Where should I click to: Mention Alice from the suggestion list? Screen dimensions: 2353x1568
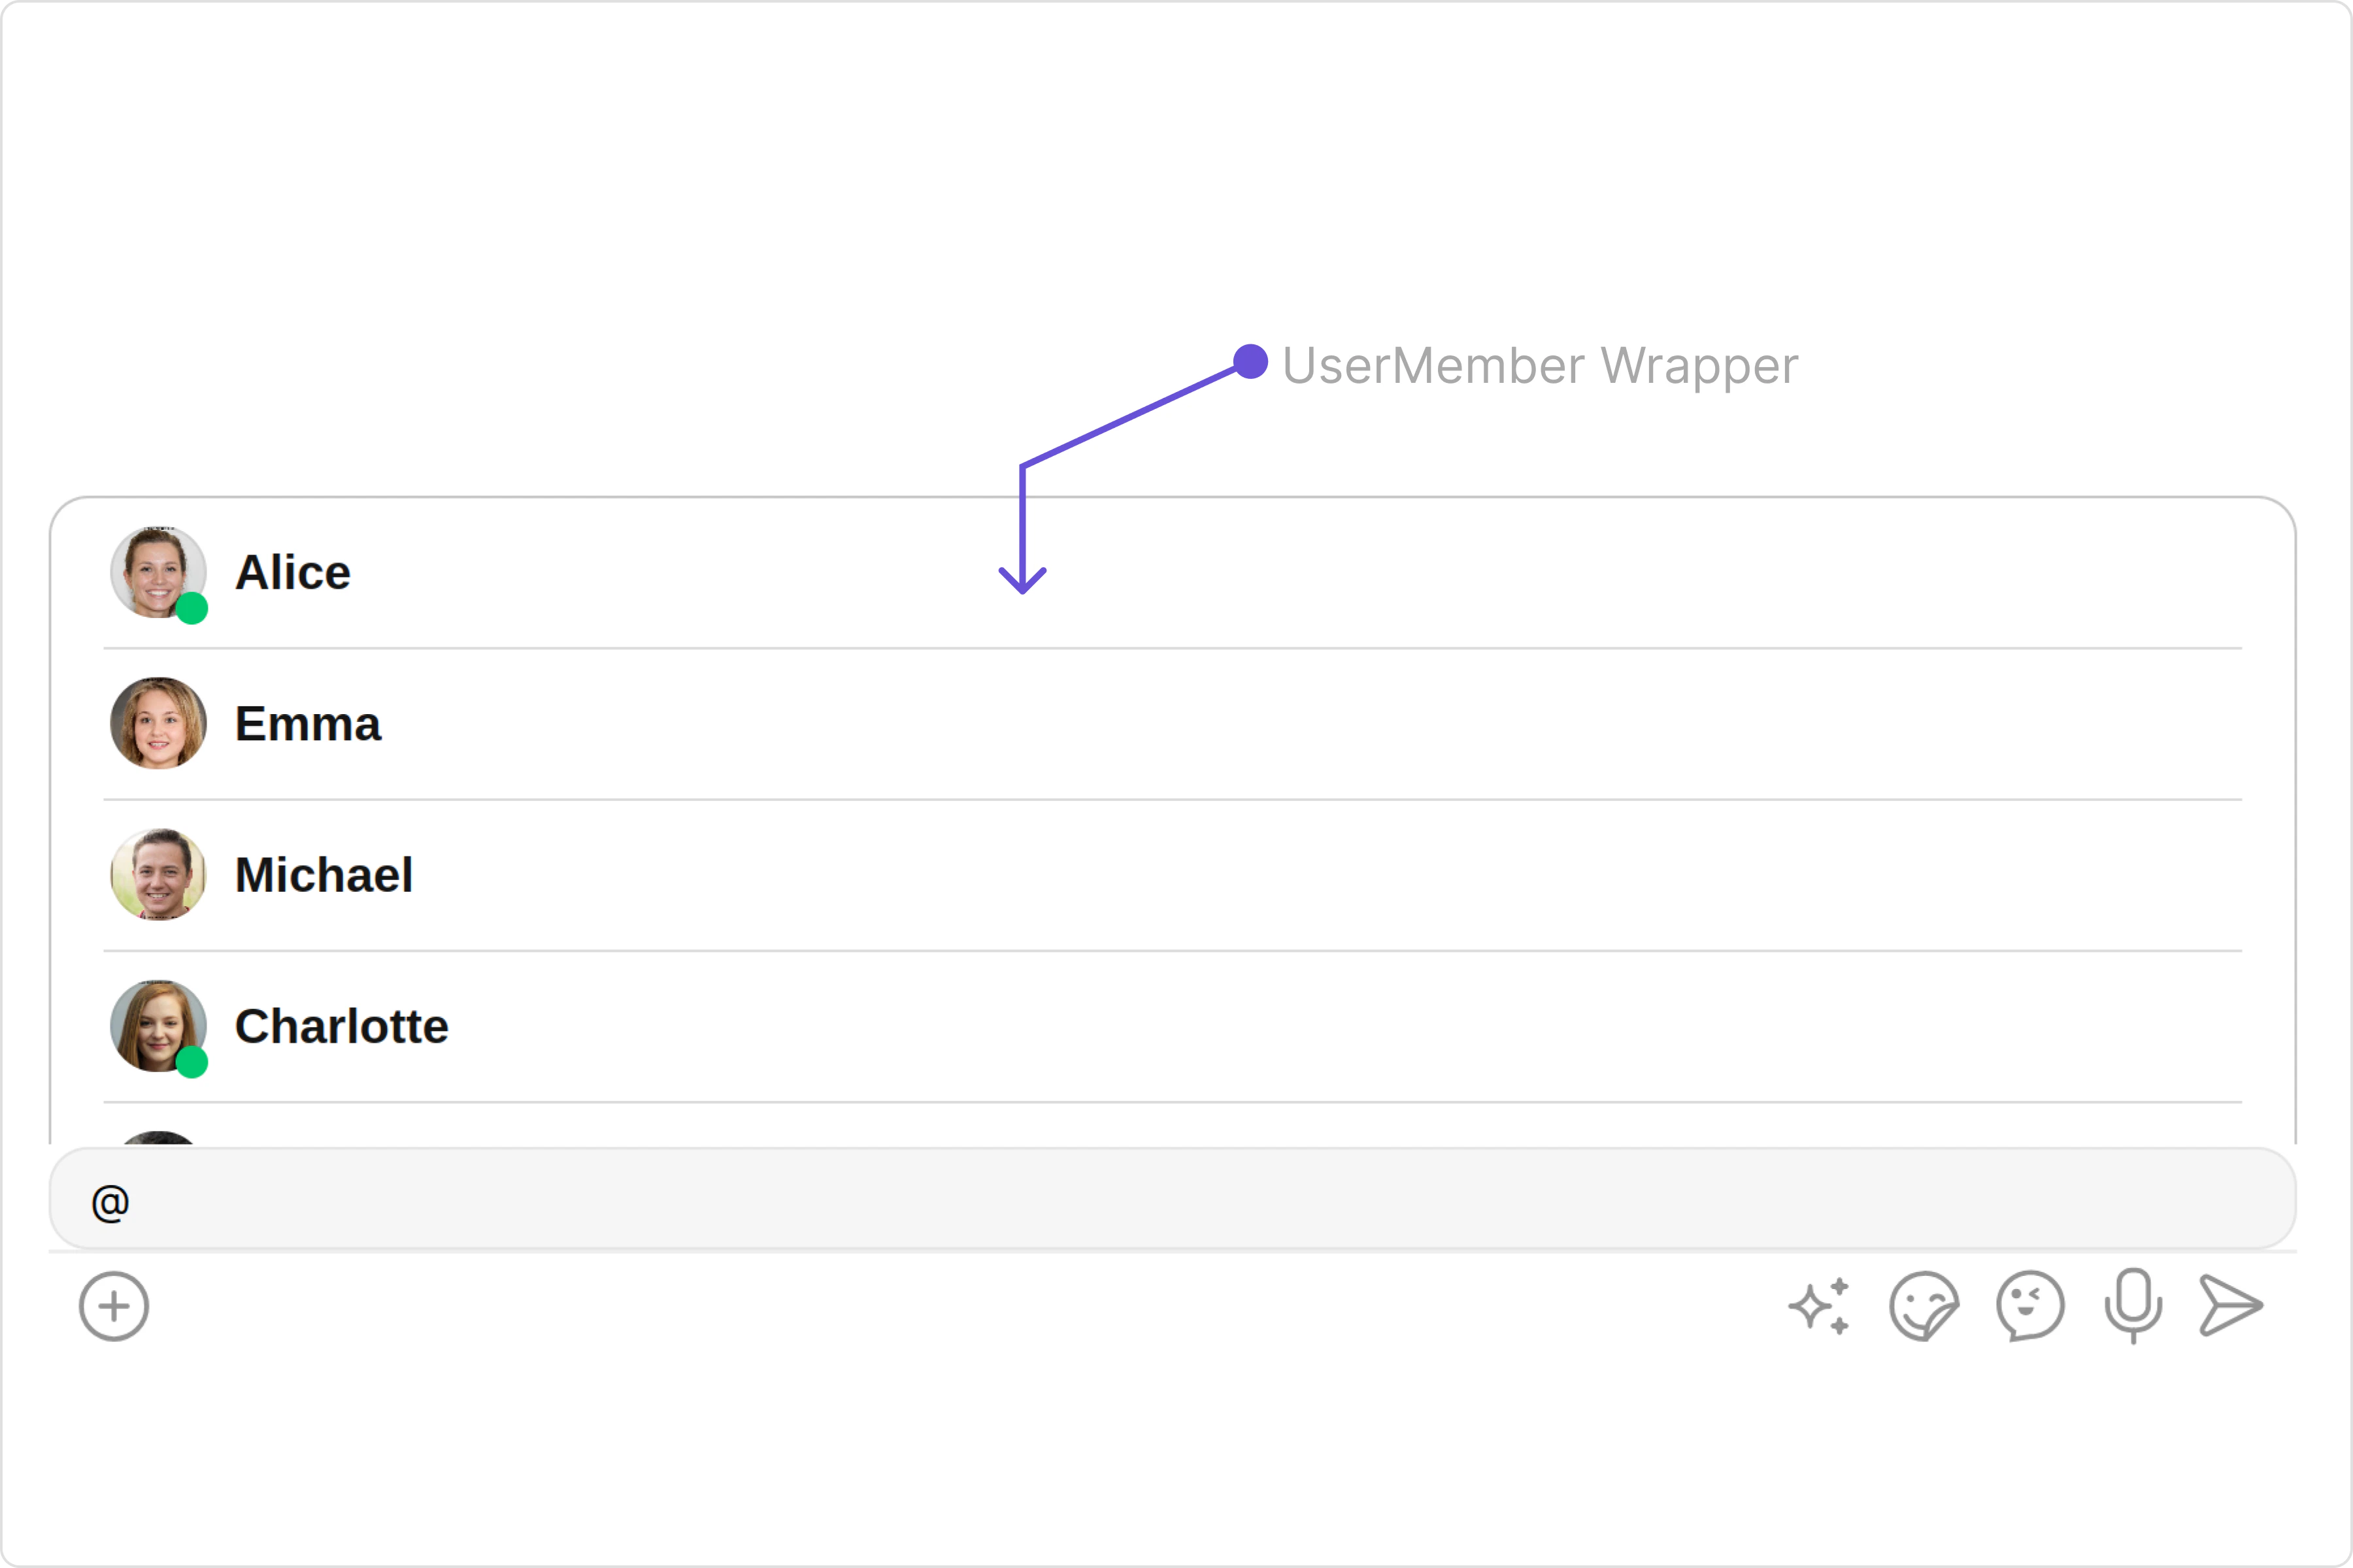click(x=292, y=573)
